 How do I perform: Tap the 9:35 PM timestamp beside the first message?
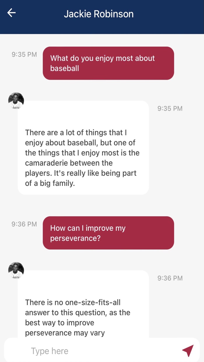tap(24, 54)
